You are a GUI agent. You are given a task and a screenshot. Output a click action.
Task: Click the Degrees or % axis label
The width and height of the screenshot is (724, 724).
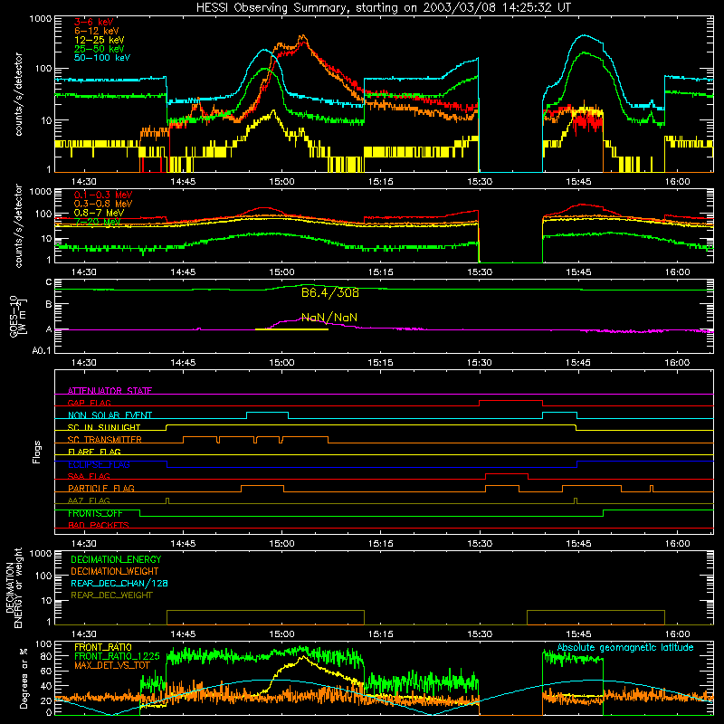[x=24, y=678]
